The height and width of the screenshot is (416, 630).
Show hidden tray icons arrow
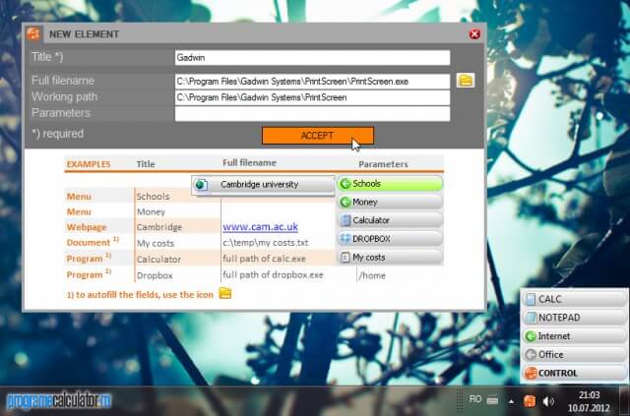[x=511, y=401]
